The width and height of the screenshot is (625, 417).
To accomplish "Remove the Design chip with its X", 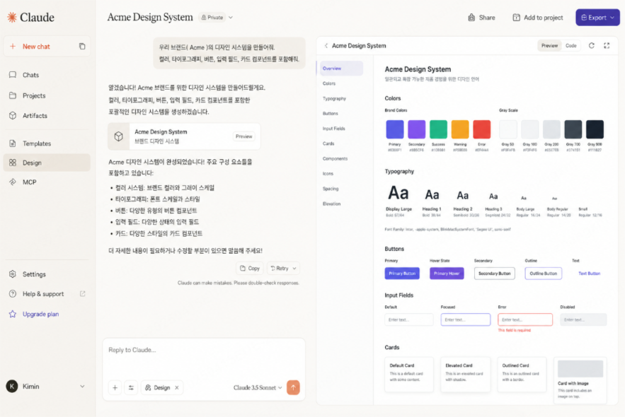I will [176, 387].
